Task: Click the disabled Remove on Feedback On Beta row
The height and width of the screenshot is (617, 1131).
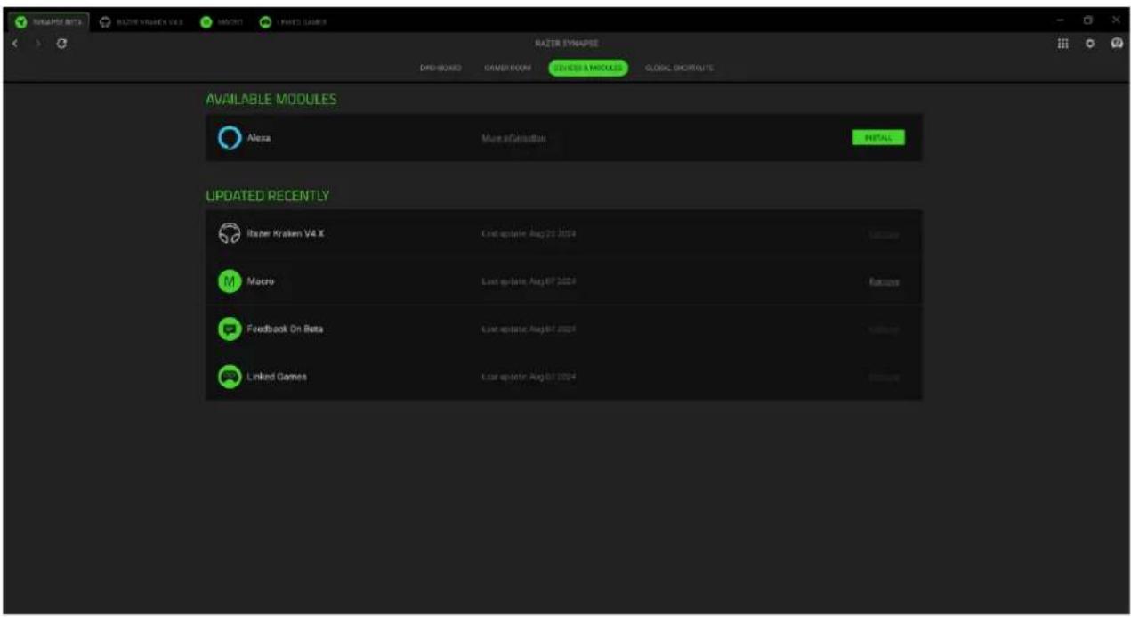Action: click(x=884, y=329)
